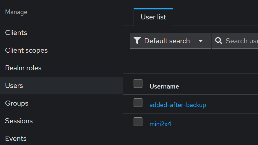Check the added-after-backup user checkbox

[138, 103]
